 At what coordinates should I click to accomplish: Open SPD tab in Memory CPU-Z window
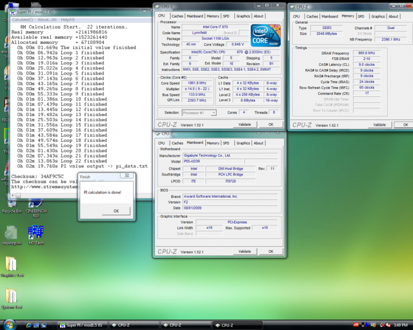361,17
